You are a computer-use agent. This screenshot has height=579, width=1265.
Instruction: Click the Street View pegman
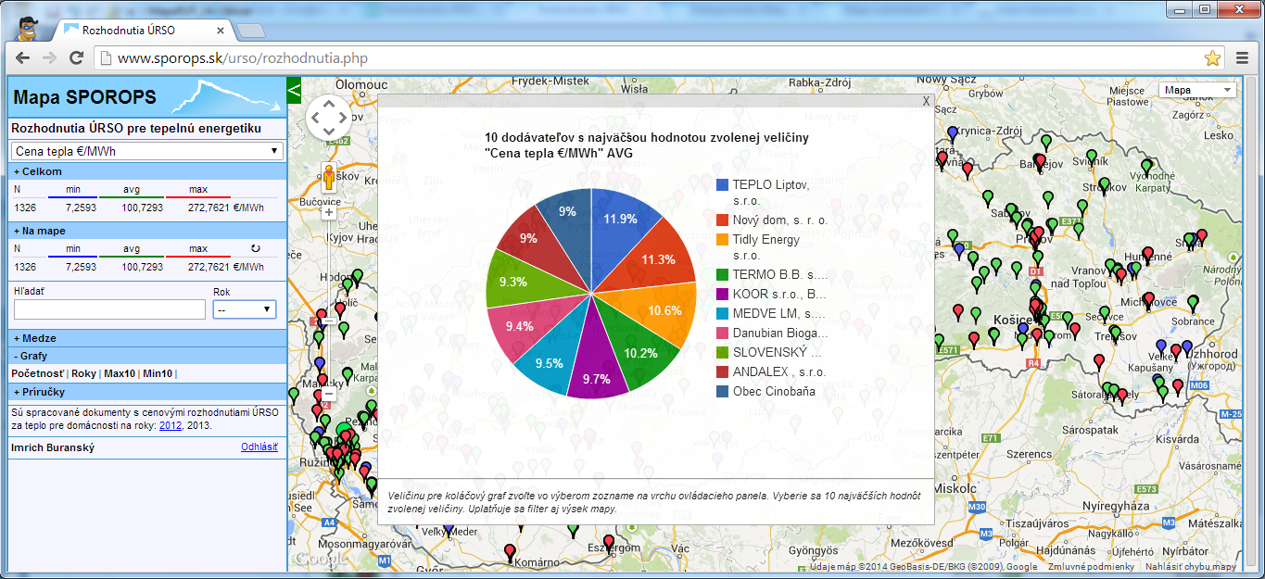pos(329,176)
